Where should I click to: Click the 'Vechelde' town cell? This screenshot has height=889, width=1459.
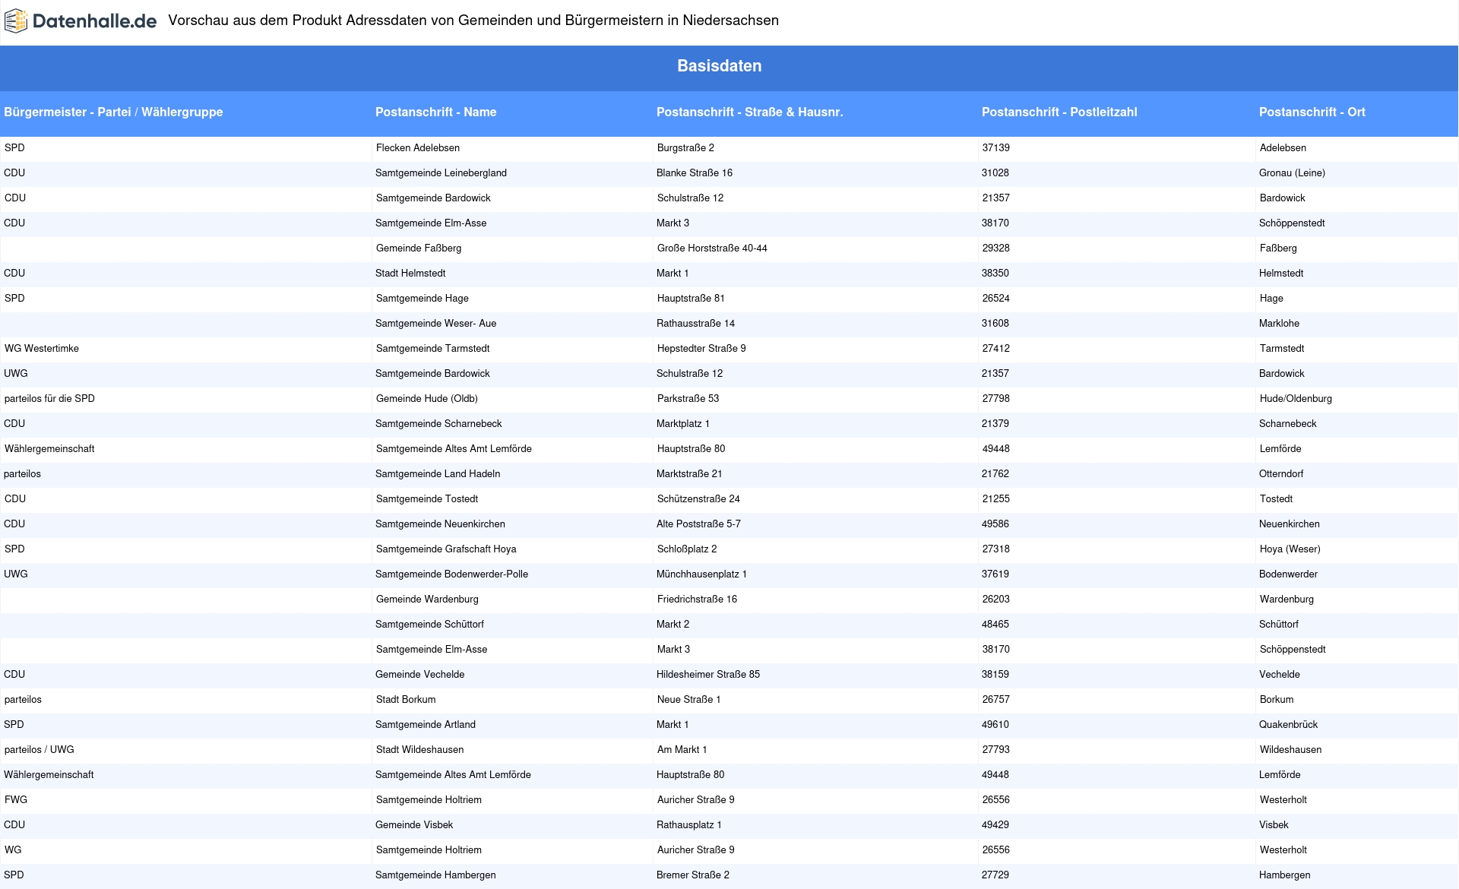pyautogui.click(x=1357, y=675)
